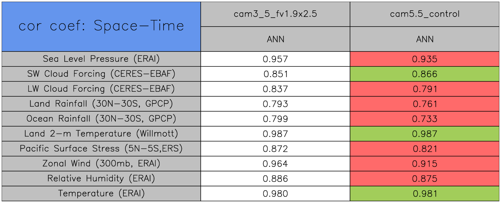This screenshot has height=203, width=501.
Task: Select the bottom Temperature (ERAI) row label
Action: tap(101, 193)
